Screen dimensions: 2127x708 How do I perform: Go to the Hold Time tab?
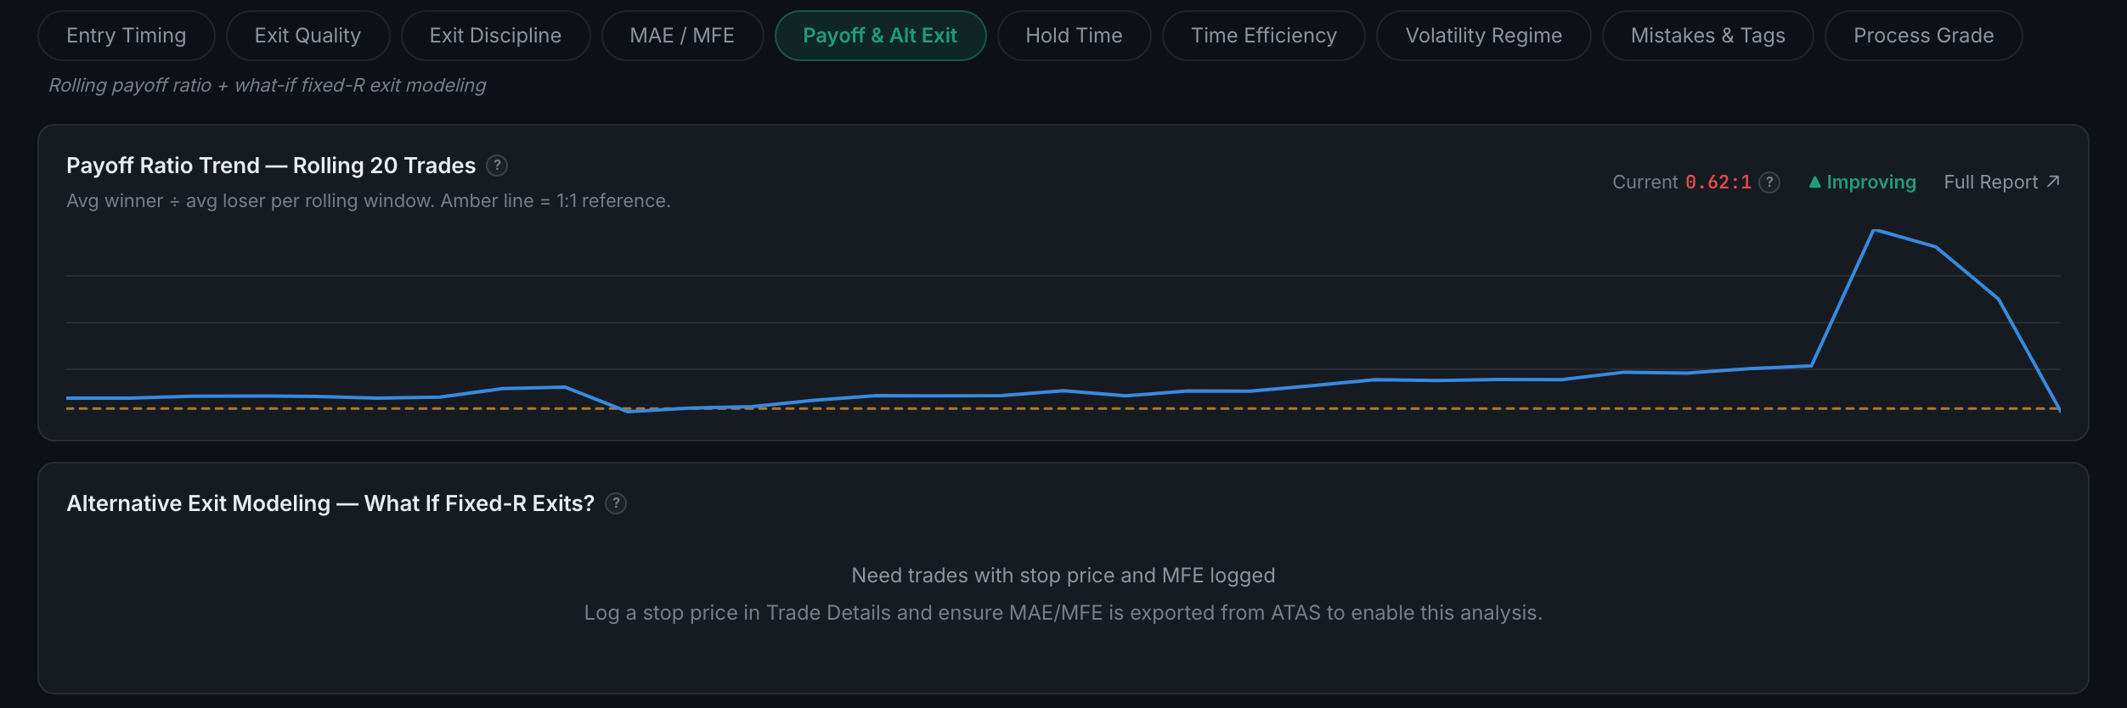tap(1074, 36)
